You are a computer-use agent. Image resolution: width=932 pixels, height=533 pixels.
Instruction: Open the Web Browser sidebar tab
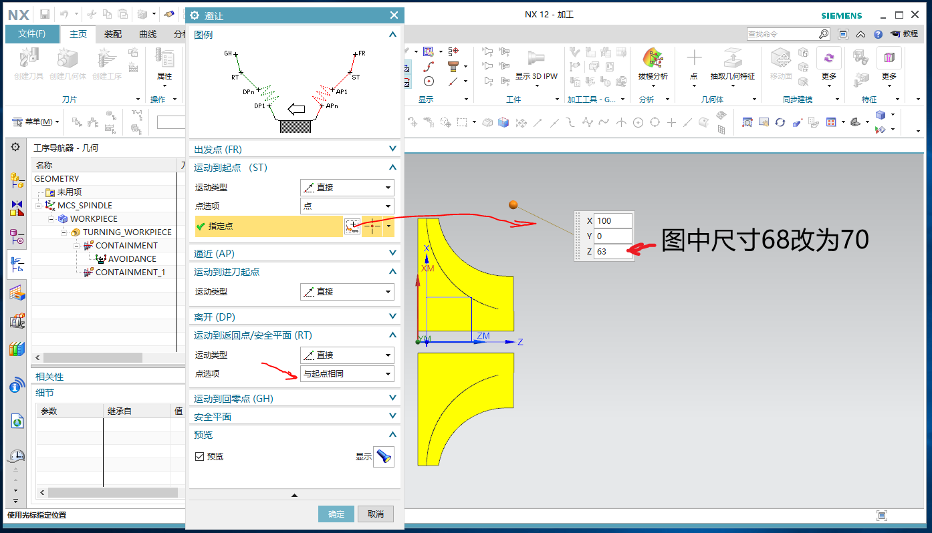[17, 421]
